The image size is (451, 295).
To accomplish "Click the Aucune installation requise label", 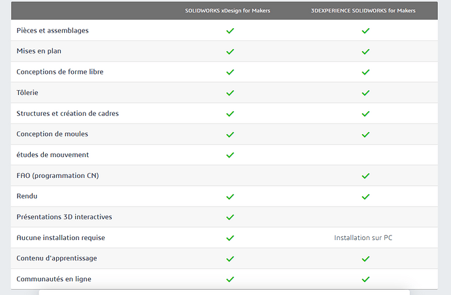I will (x=61, y=237).
